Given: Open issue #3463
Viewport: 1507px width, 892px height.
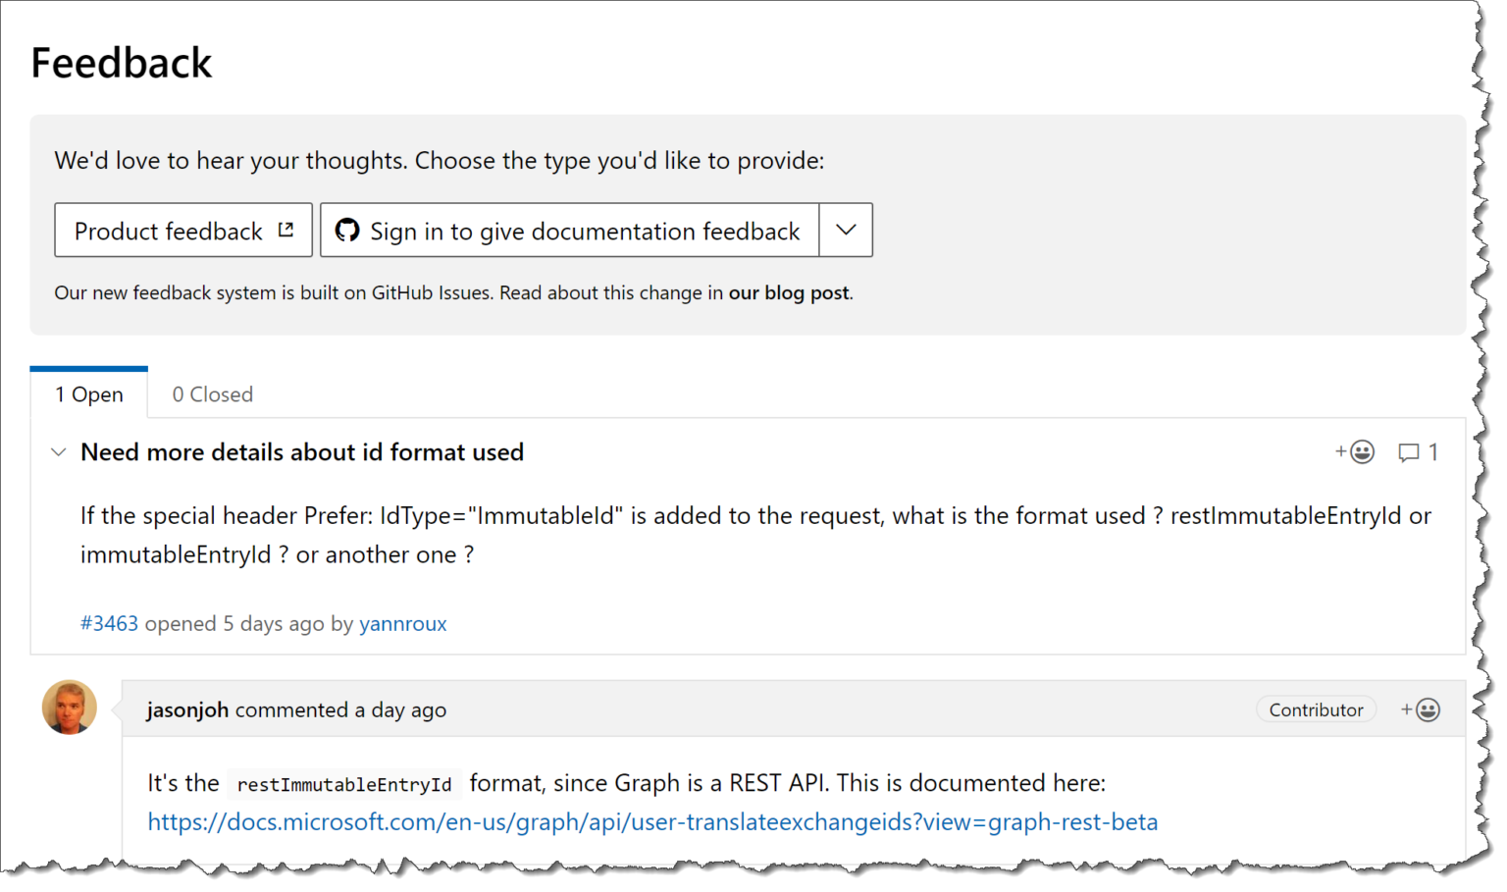Looking at the screenshot, I should [x=109, y=623].
